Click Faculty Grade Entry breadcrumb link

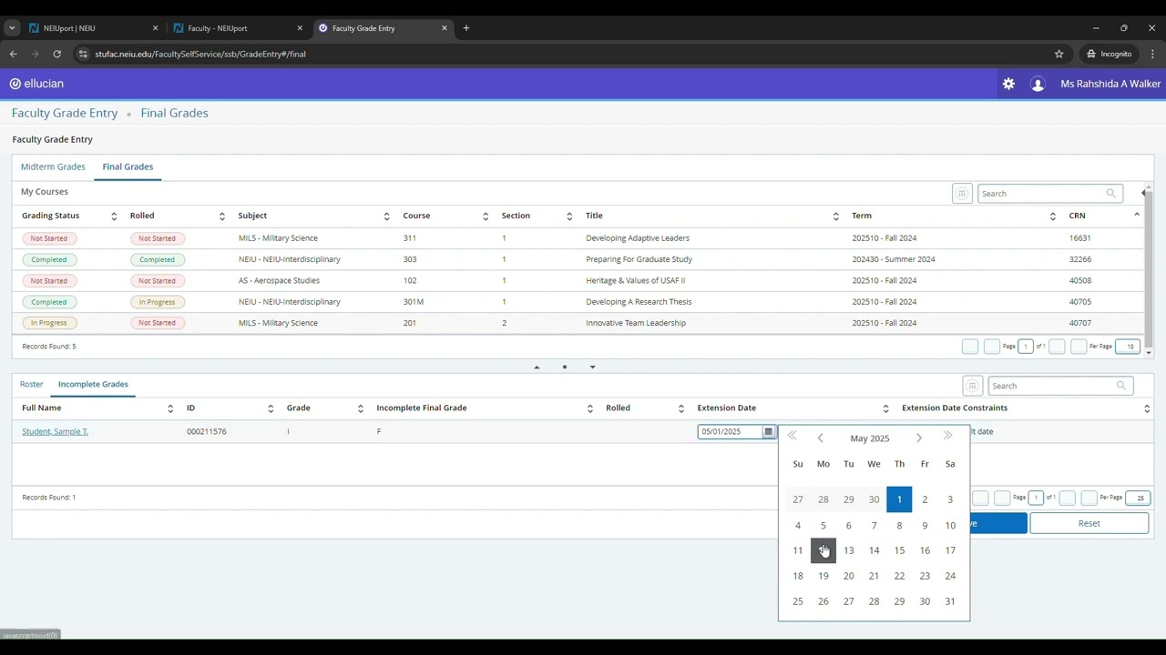[x=65, y=113]
